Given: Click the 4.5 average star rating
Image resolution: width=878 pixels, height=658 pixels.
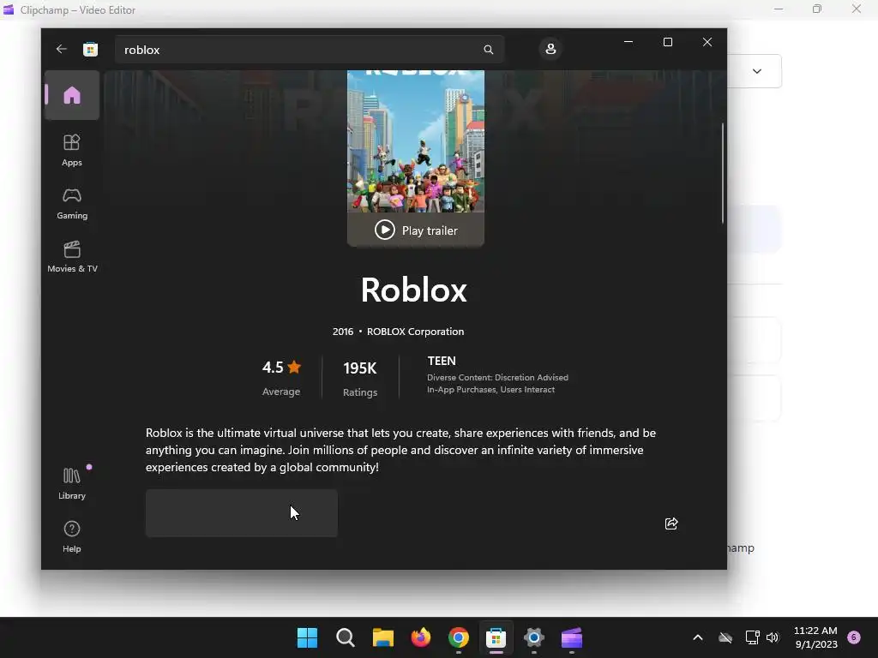Looking at the screenshot, I should [281, 367].
